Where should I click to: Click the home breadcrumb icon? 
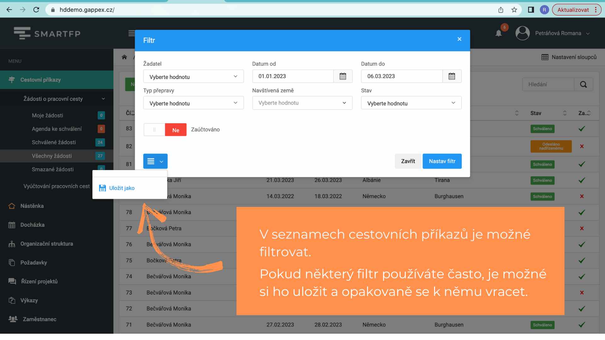pyautogui.click(x=124, y=57)
